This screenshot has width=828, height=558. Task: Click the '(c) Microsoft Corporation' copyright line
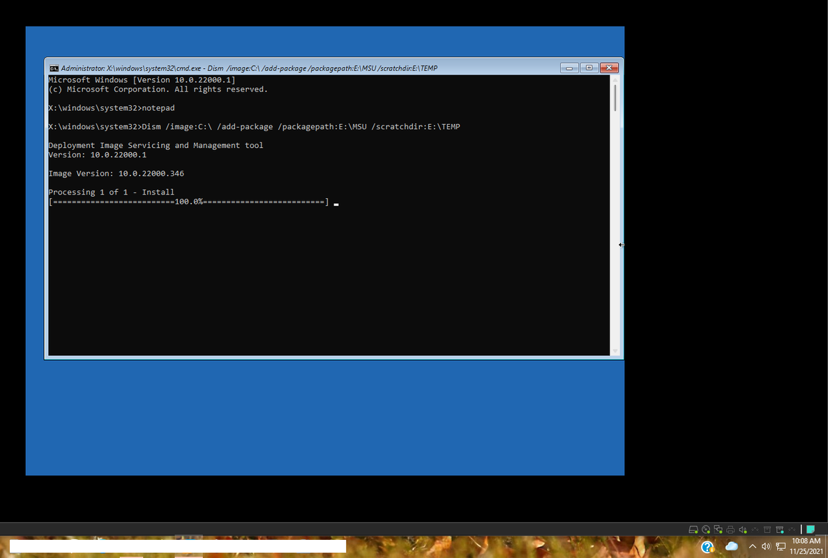coord(158,89)
